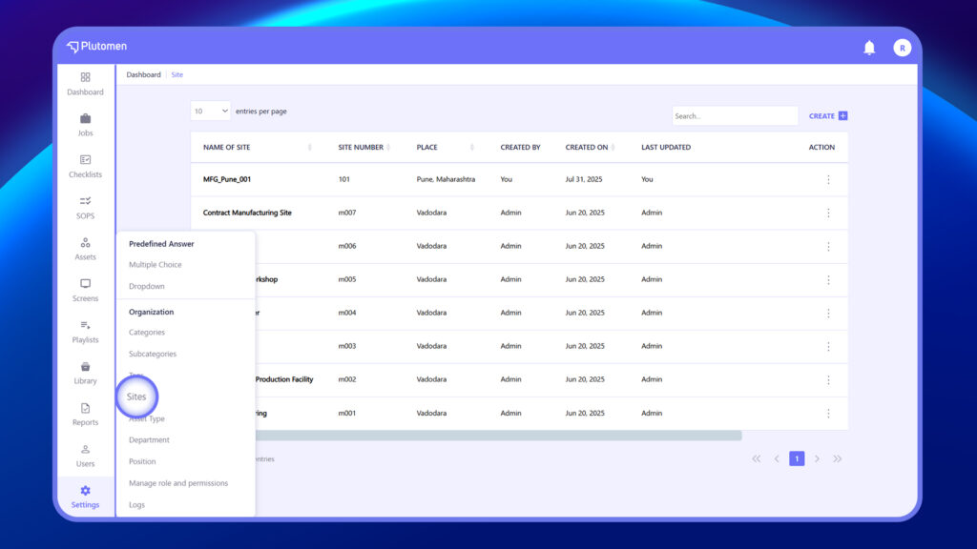The height and width of the screenshot is (549, 977).
Task: Click the Predefined Answer heading
Action: [161, 244]
